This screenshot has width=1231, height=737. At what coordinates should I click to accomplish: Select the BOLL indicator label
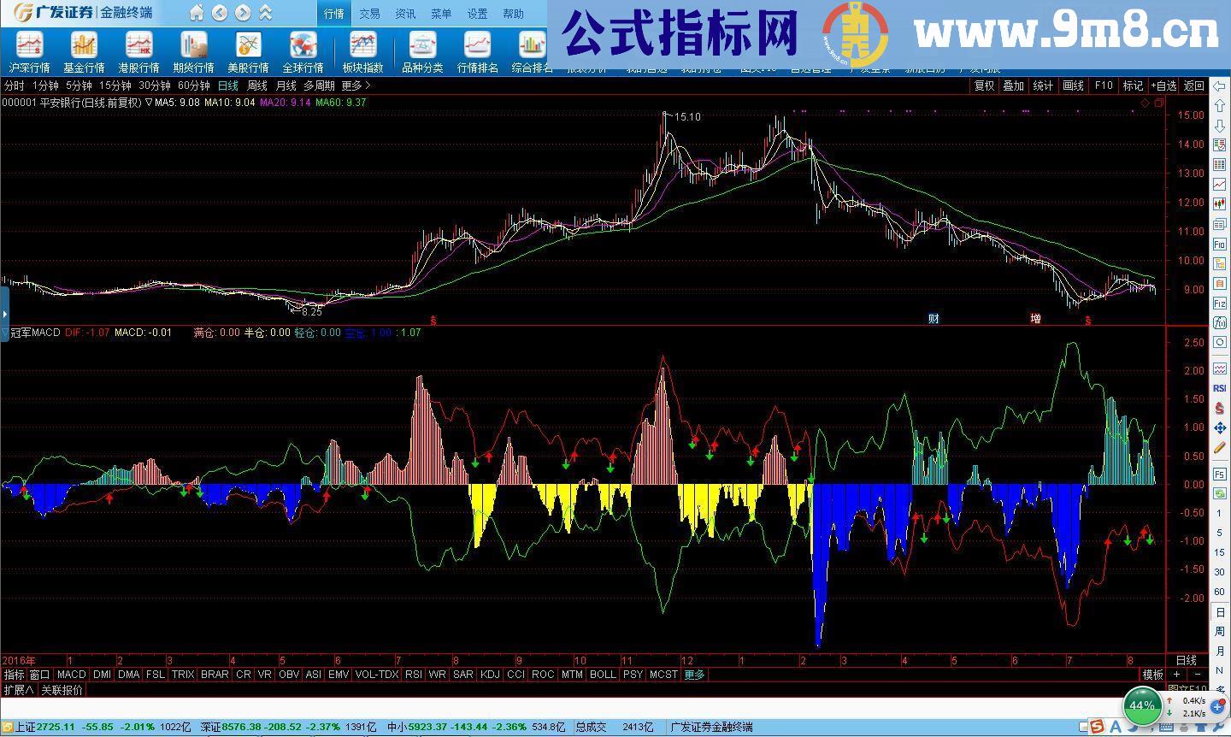pyautogui.click(x=603, y=675)
